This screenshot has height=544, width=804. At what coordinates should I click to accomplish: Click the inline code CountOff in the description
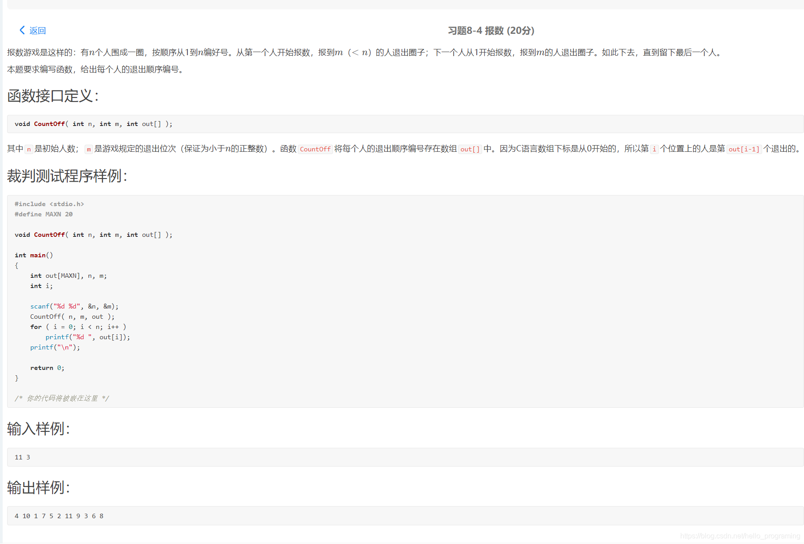[315, 149]
